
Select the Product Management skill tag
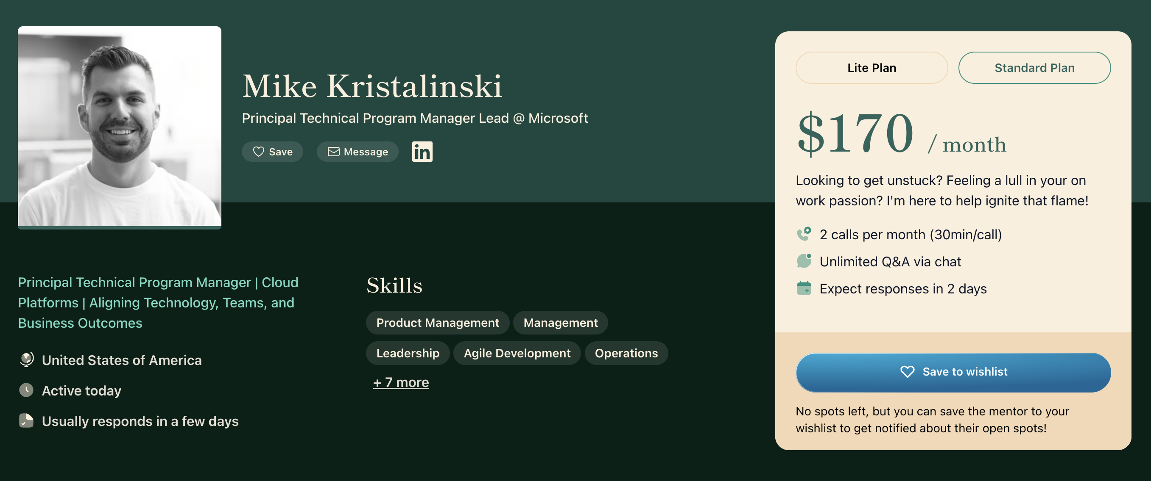437,323
